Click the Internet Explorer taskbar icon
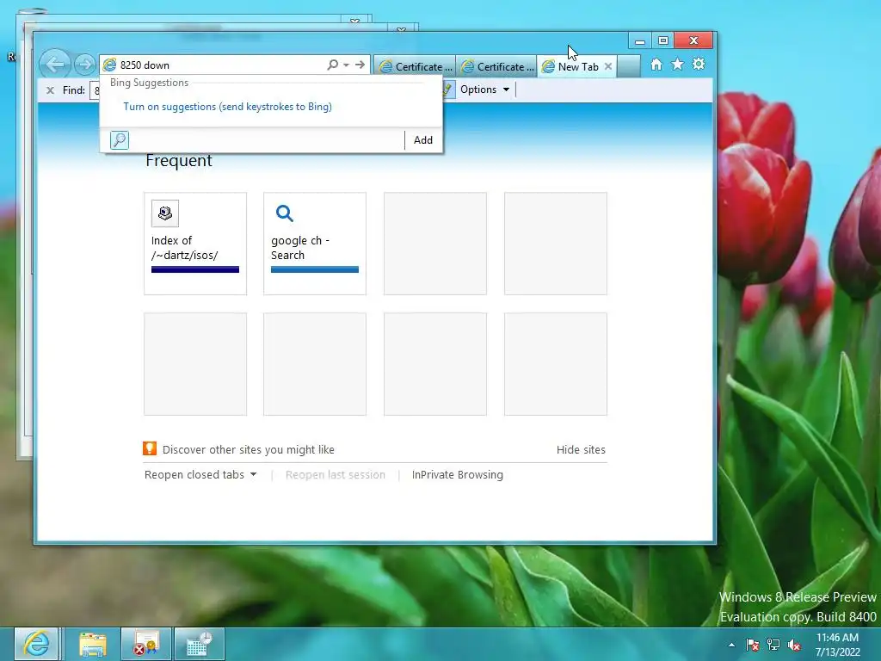This screenshot has height=661, width=881. coord(36,644)
